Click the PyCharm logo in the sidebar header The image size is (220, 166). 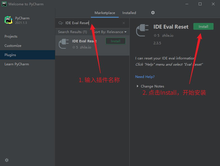[8, 20]
